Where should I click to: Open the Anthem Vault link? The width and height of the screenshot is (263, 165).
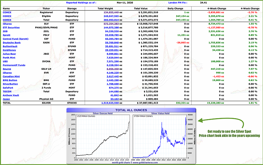11,95
